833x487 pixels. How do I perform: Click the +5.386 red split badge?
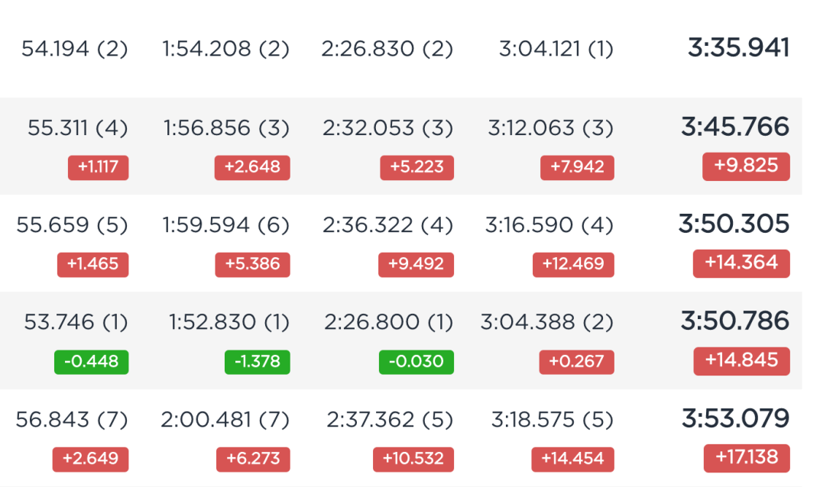[252, 265]
